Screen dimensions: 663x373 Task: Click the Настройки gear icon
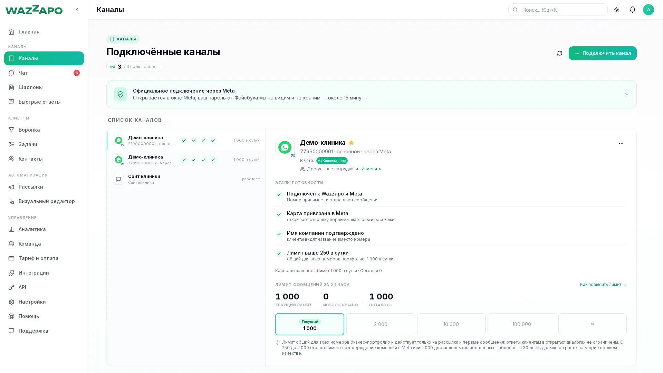tap(11, 302)
